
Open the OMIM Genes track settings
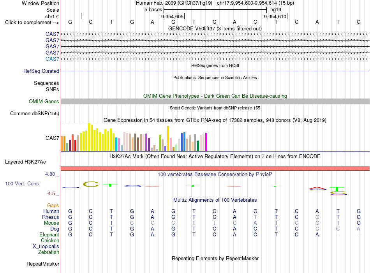click(44, 102)
